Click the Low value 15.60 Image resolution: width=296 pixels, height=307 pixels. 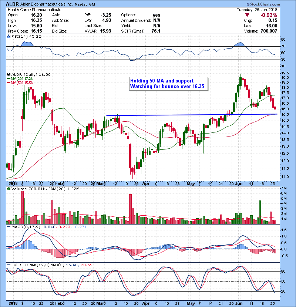coord(36,26)
